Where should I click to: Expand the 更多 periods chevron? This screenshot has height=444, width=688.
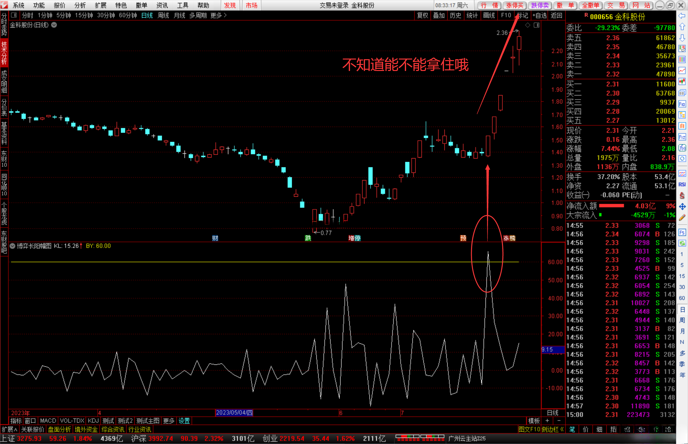click(x=226, y=15)
